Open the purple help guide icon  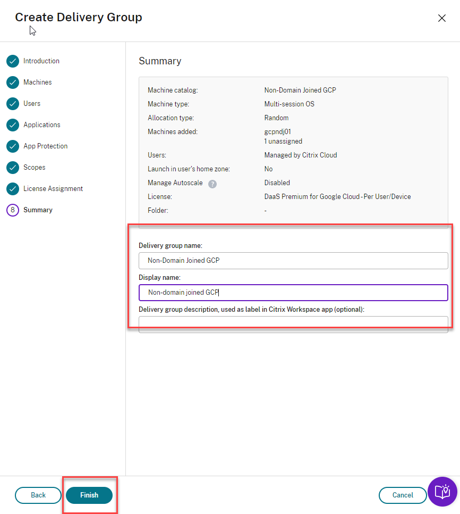tap(442, 492)
